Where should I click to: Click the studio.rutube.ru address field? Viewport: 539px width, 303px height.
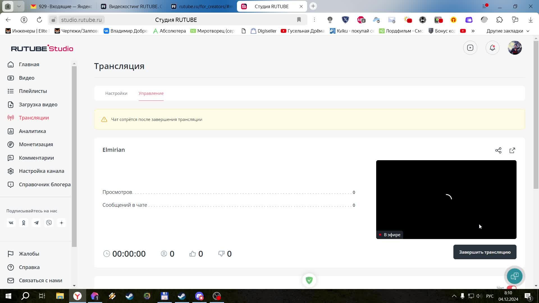81,20
